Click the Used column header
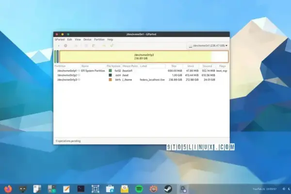This screenshot has height=194, width=291. (x=191, y=66)
